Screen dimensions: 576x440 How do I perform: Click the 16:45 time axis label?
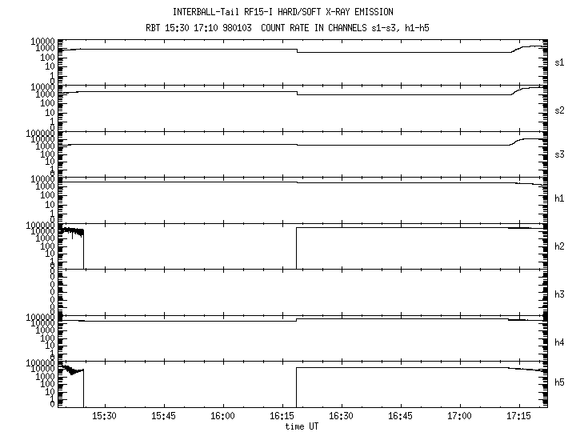[x=400, y=416]
